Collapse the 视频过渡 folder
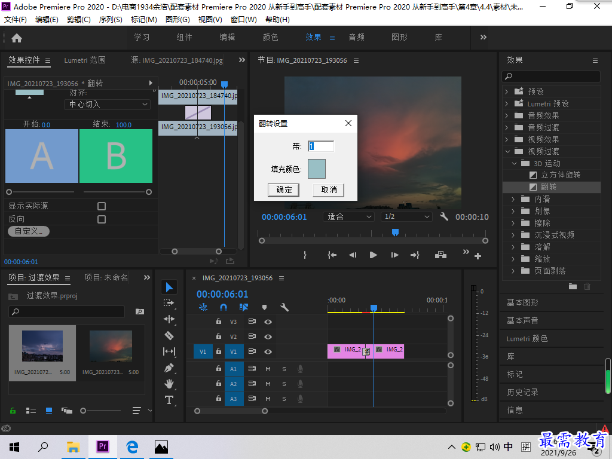The height and width of the screenshot is (459, 612). (x=507, y=151)
